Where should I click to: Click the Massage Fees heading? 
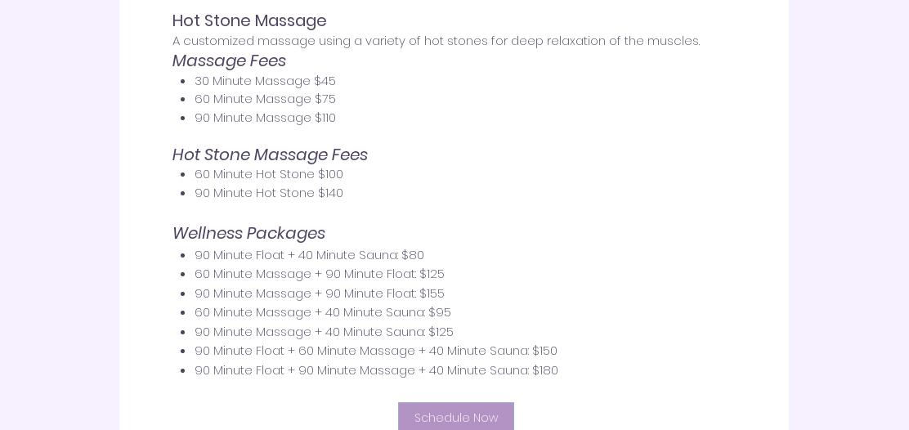pos(229,60)
